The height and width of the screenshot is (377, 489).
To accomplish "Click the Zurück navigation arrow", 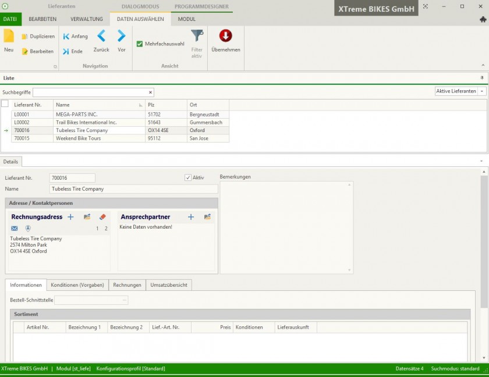I will click(x=101, y=37).
